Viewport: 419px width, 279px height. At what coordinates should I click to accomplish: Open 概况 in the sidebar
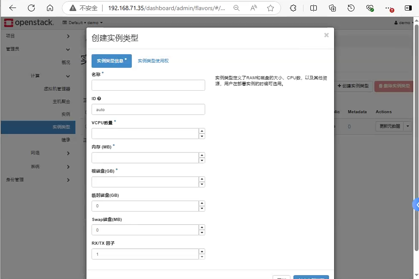[66, 62]
